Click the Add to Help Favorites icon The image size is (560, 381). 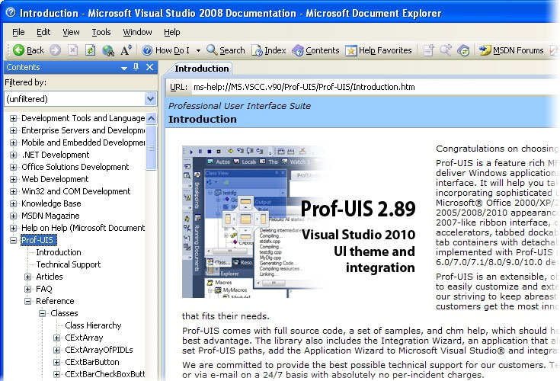(428, 50)
